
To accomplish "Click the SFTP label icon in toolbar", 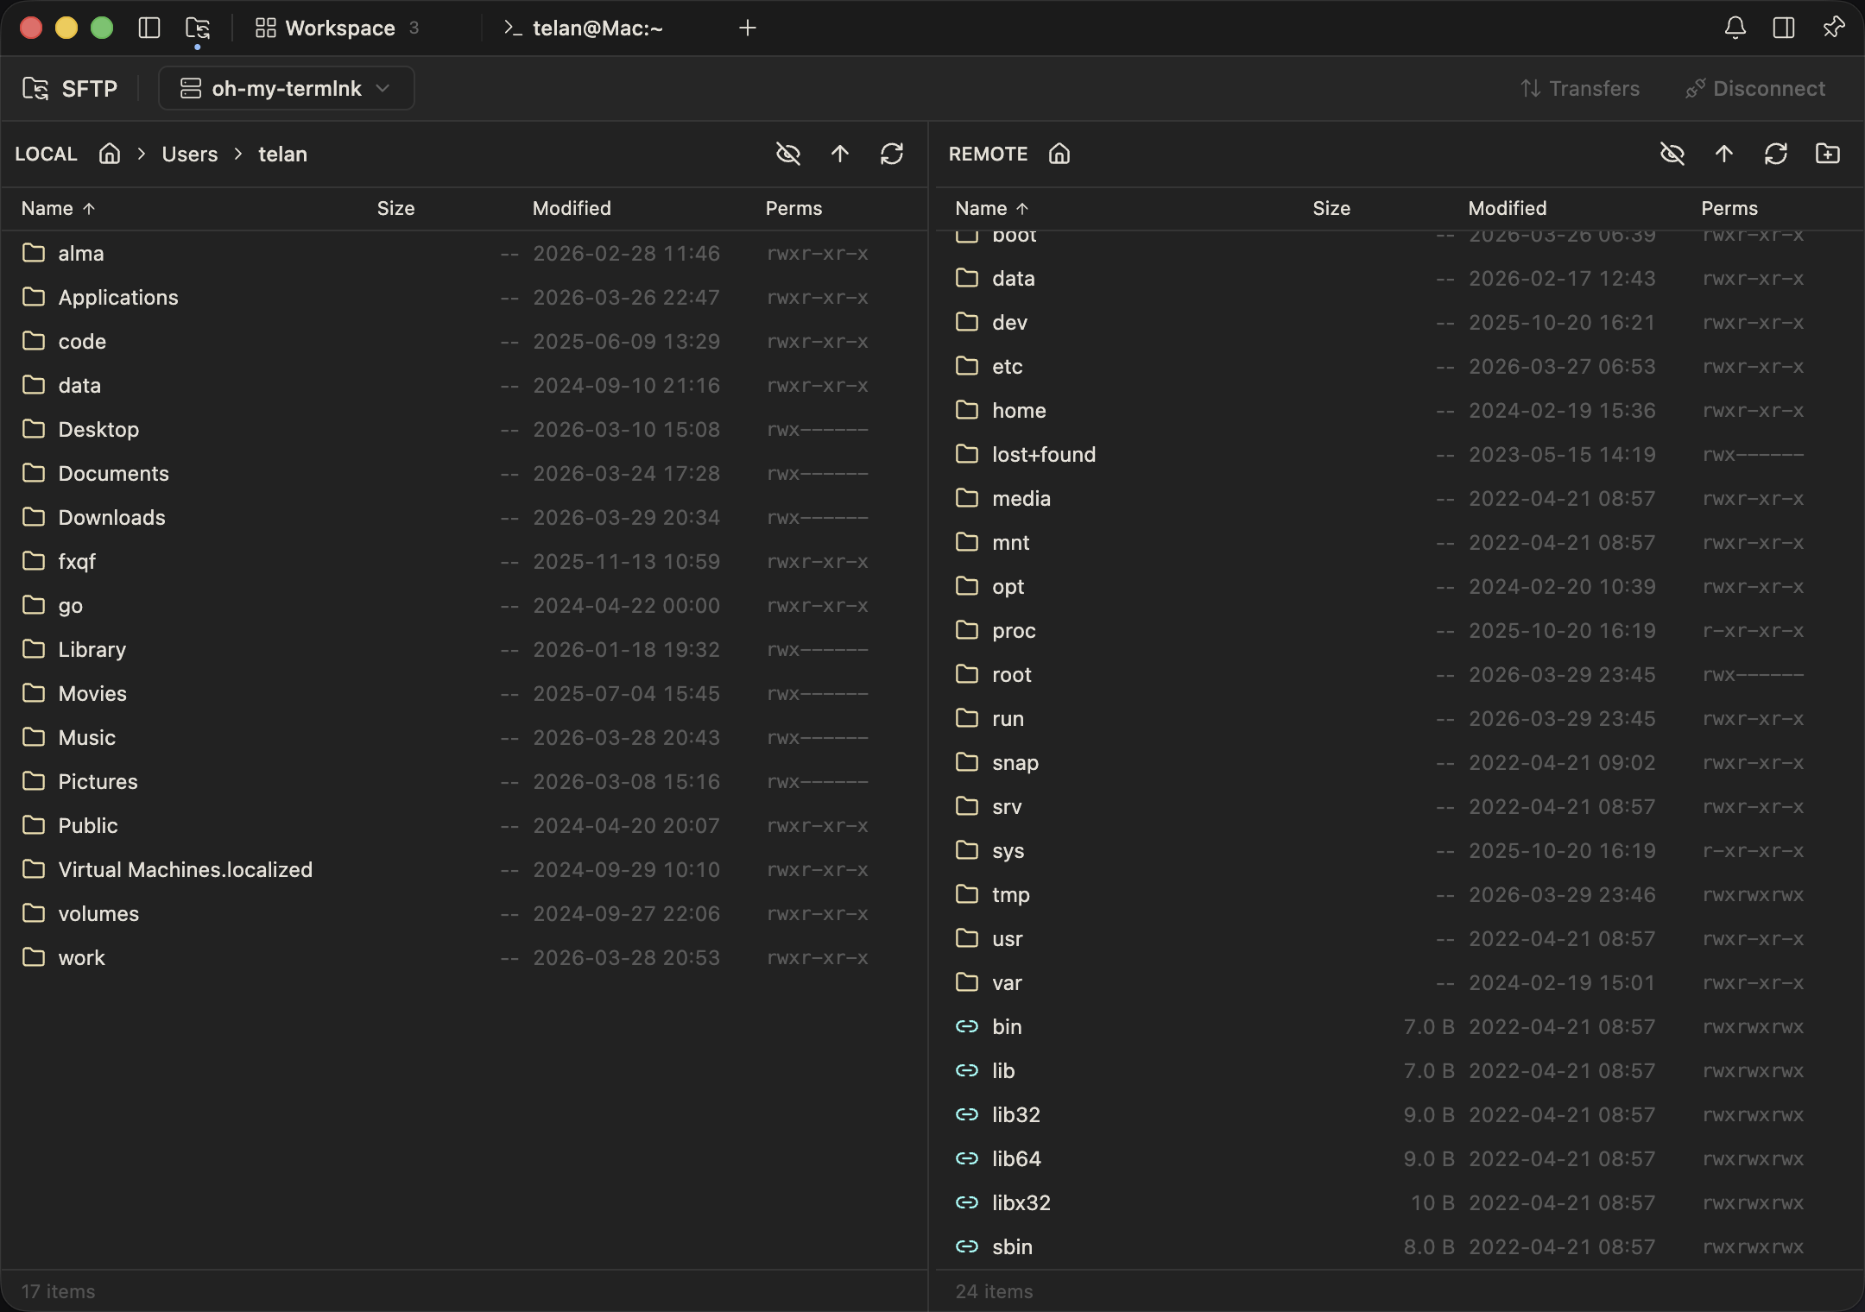I will click(x=35, y=88).
